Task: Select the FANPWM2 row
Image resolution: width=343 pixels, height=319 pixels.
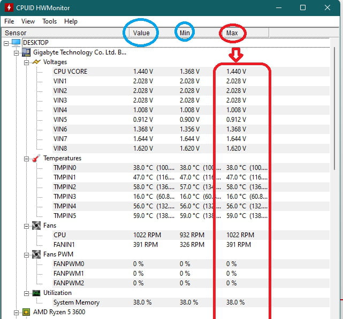Action: coord(190,283)
